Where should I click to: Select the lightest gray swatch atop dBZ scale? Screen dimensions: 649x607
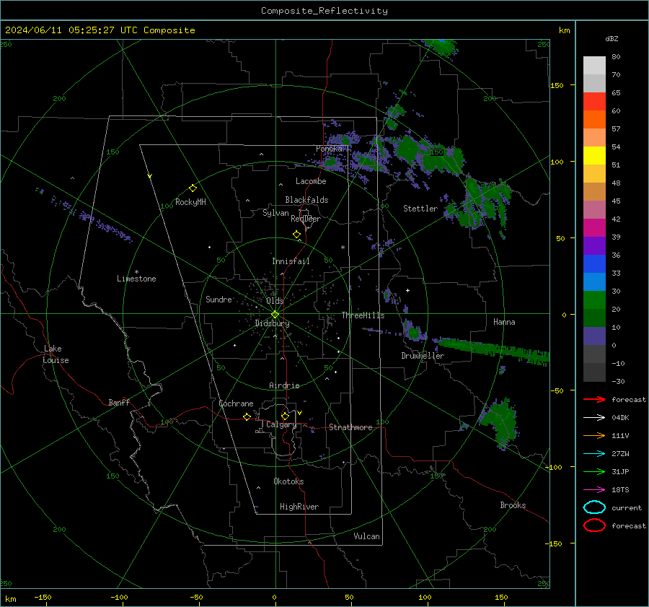tap(594, 66)
